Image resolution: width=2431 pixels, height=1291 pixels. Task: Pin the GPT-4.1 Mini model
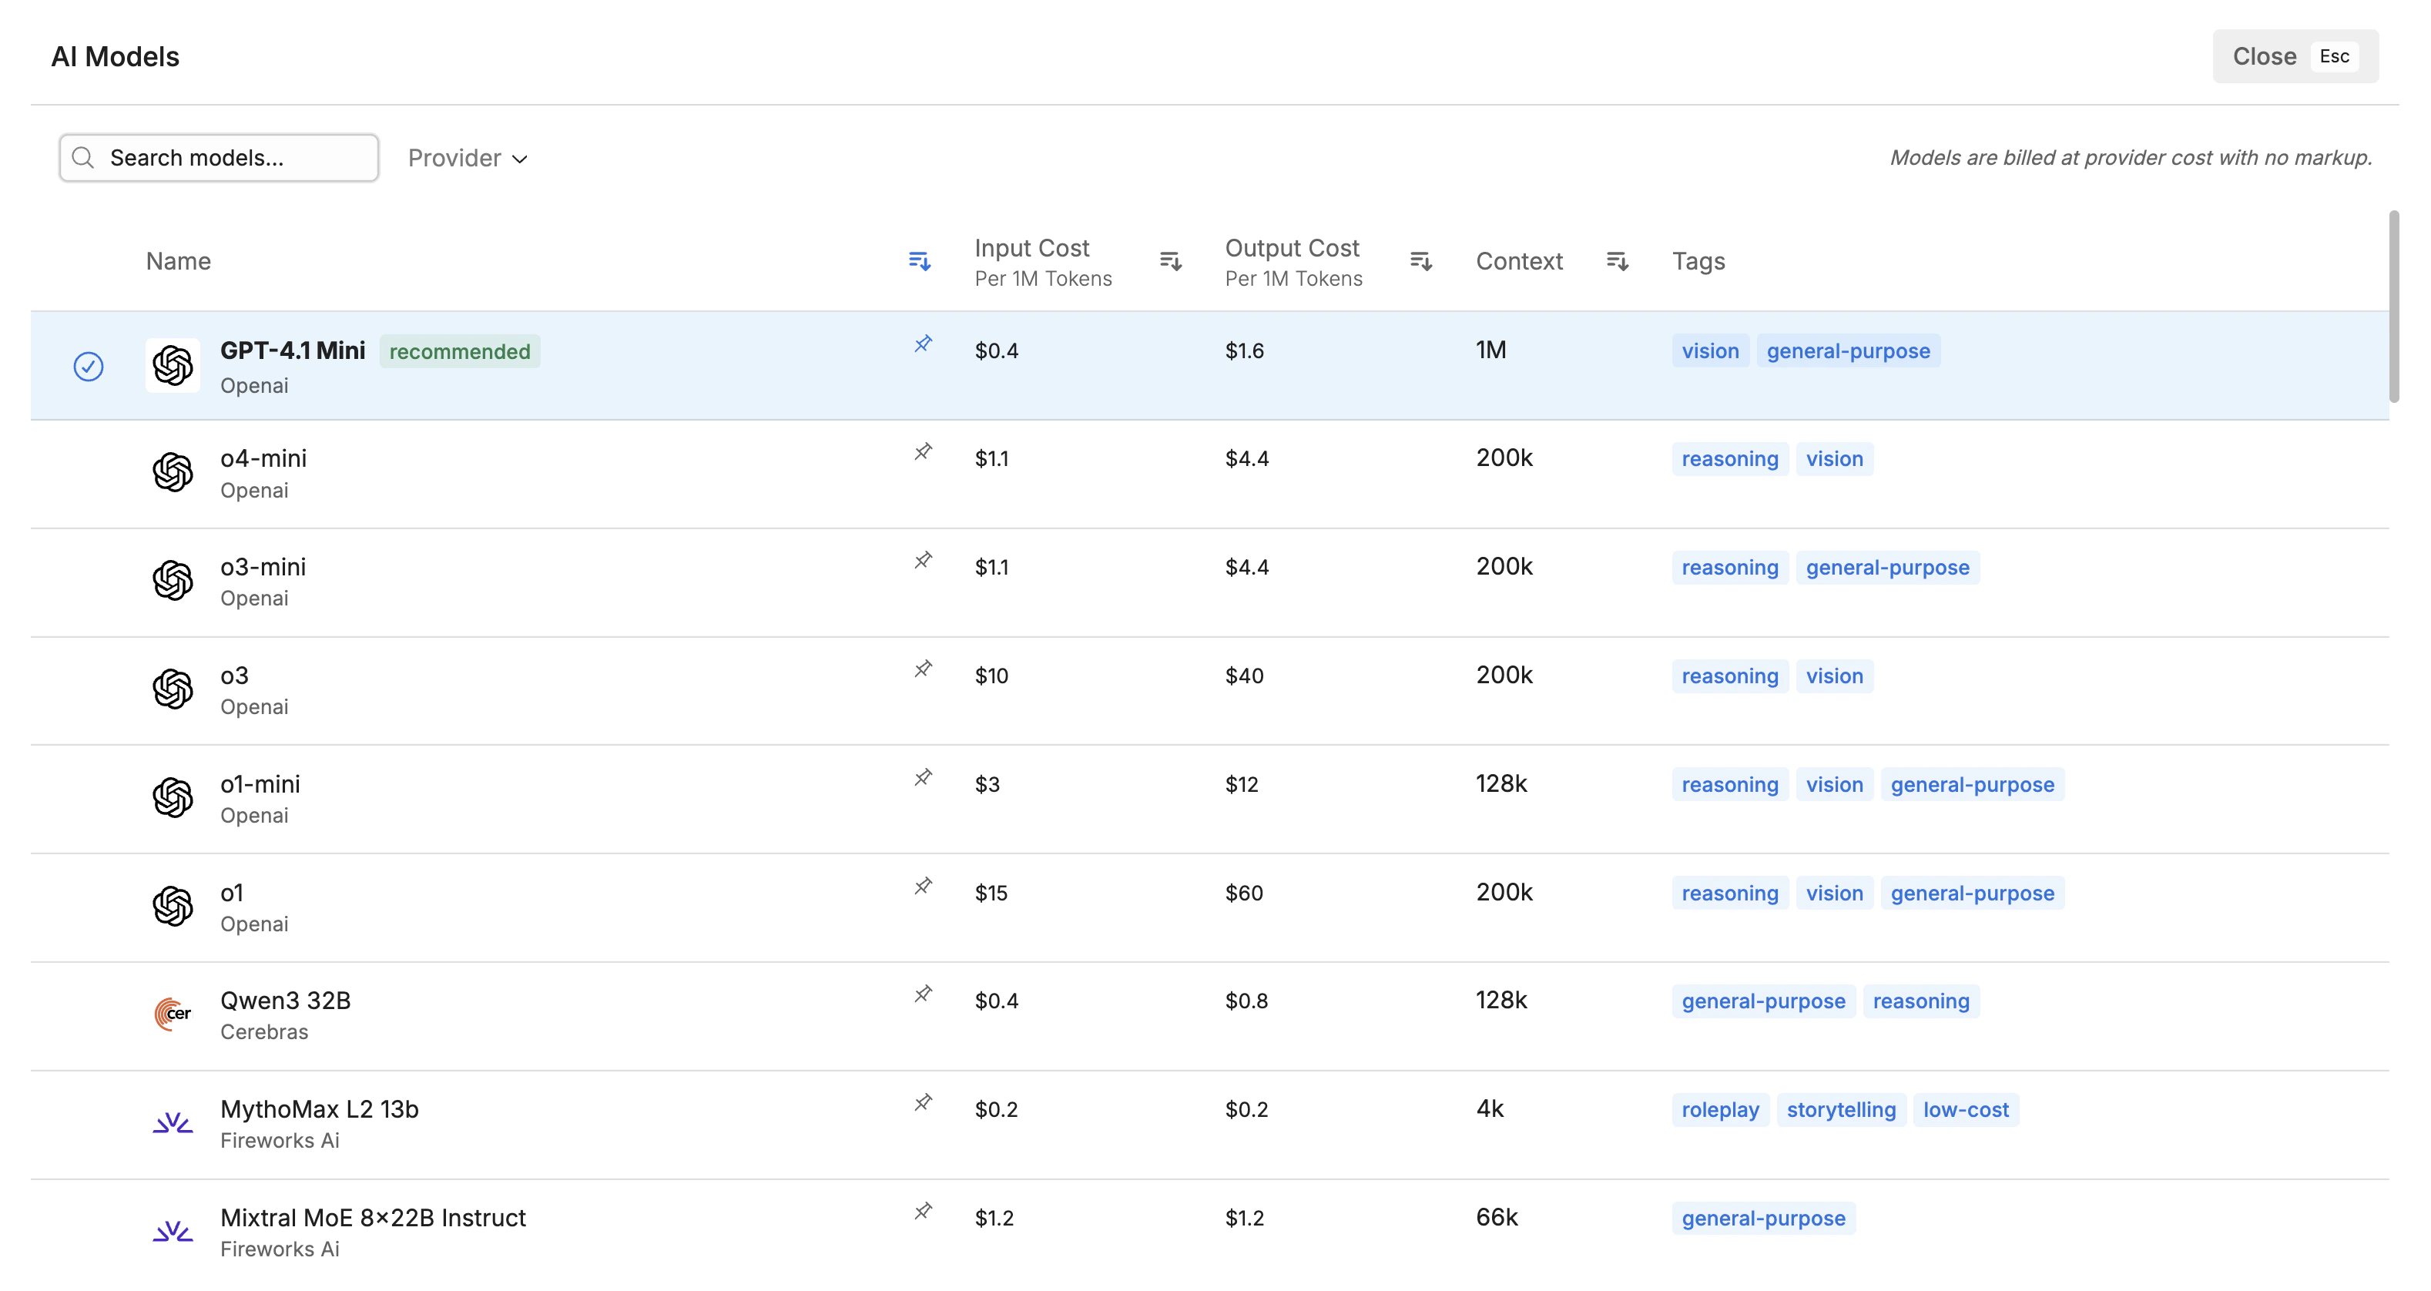coord(922,344)
